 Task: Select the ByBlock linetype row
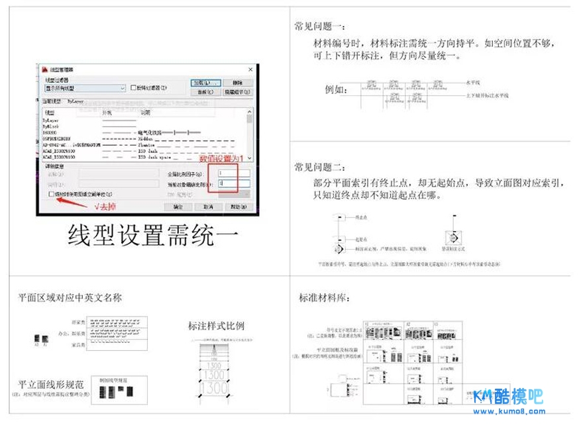point(51,126)
